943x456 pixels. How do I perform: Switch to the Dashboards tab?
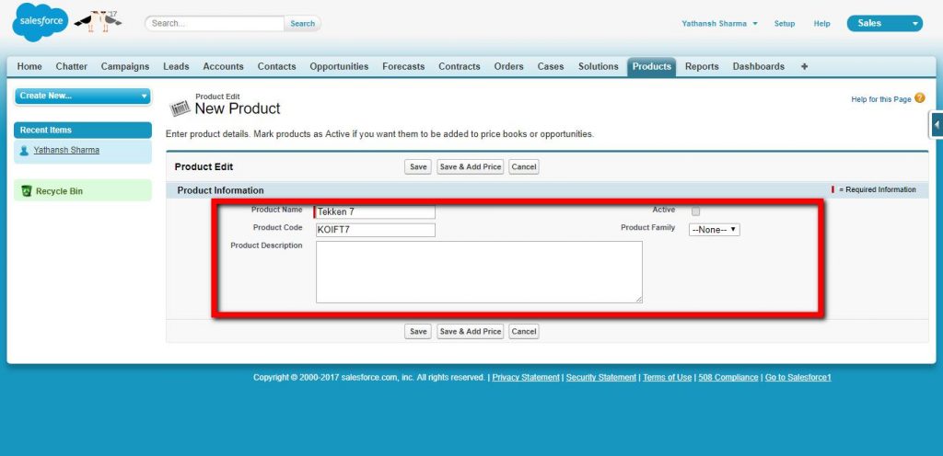[x=759, y=66]
